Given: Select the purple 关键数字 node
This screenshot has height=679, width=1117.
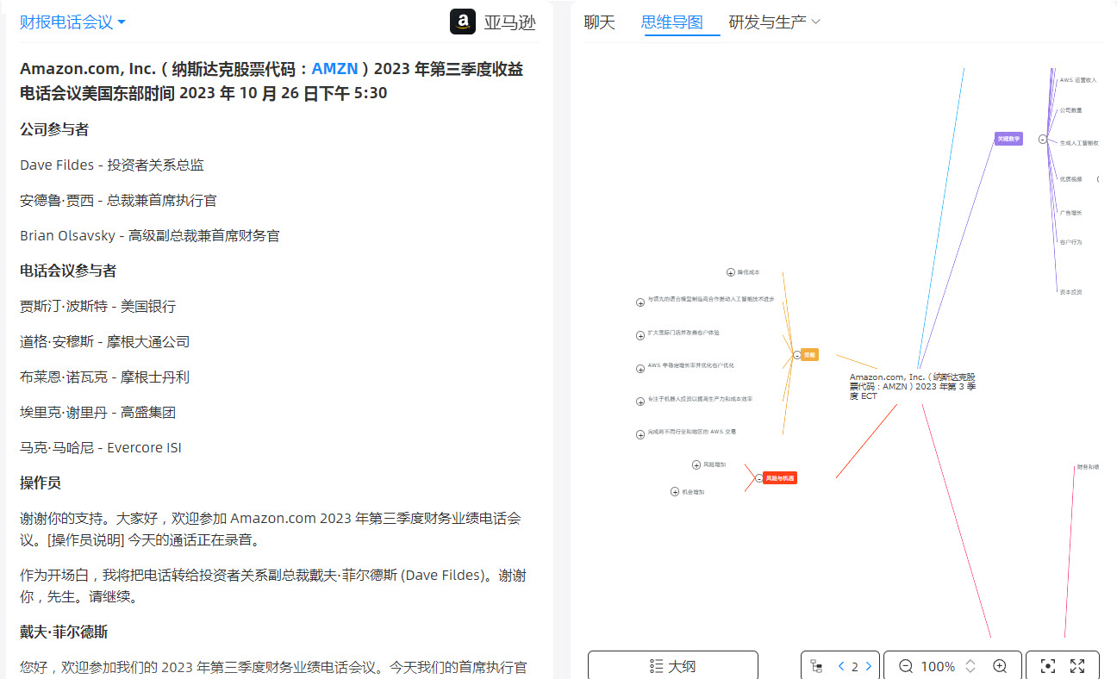Looking at the screenshot, I should point(1008,139).
